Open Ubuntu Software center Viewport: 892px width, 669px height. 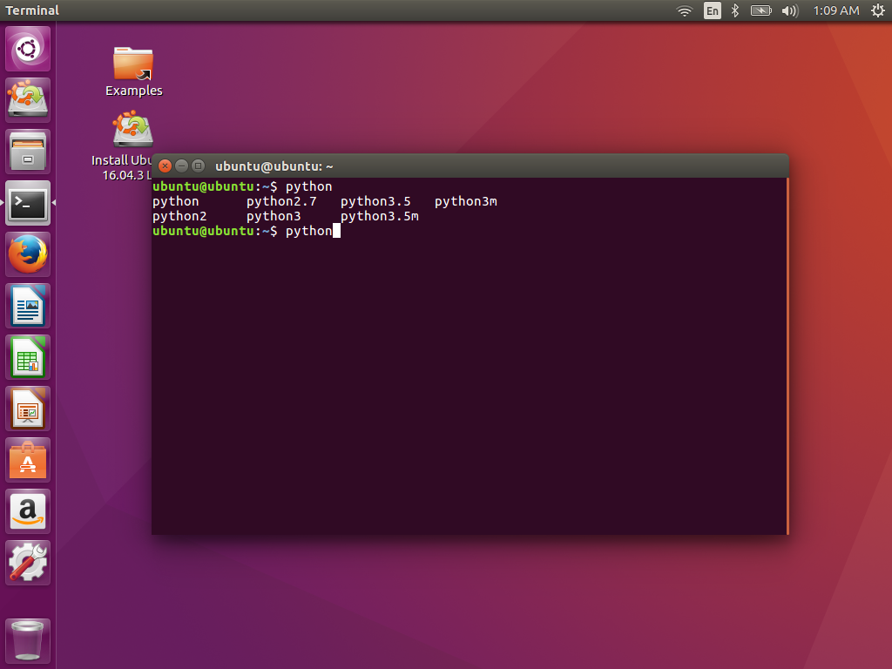(x=27, y=460)
